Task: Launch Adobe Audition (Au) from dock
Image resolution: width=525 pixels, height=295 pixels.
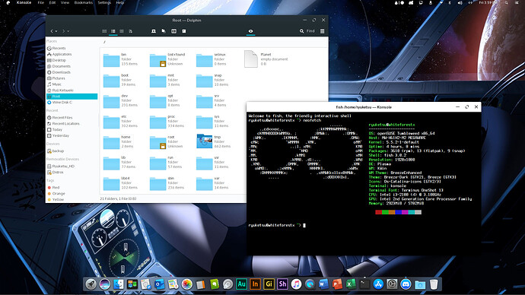Action: tap(241, 284)
